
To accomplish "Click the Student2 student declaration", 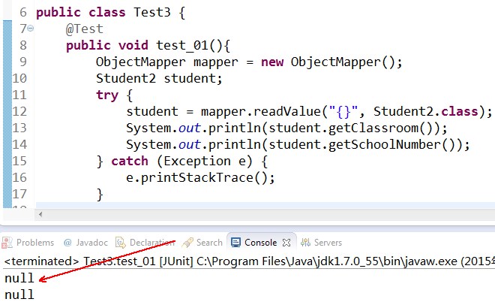I will [159, 78].
